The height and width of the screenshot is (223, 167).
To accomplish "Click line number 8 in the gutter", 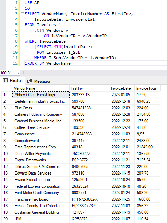I will (x=17, y=41).
